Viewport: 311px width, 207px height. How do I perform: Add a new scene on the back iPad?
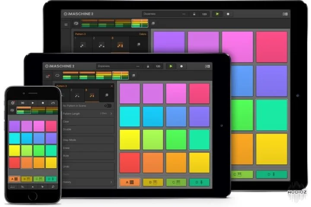click(x=153, y=23)
